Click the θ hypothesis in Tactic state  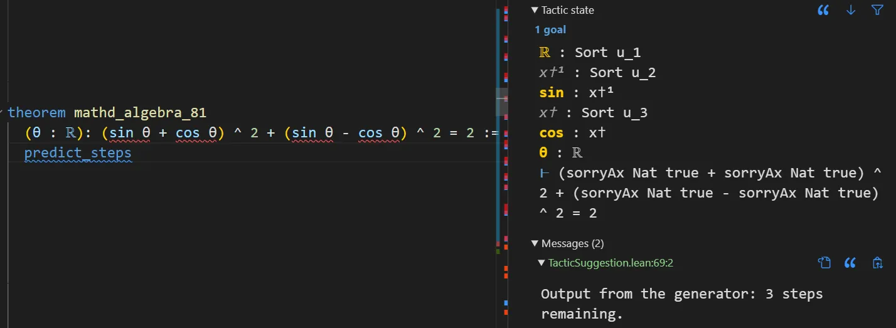(x=544, y=153)
